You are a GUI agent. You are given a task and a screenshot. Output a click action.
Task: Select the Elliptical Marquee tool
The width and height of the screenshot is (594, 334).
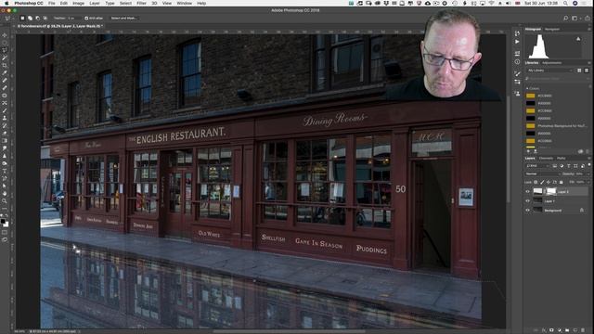tap(5, 43)
